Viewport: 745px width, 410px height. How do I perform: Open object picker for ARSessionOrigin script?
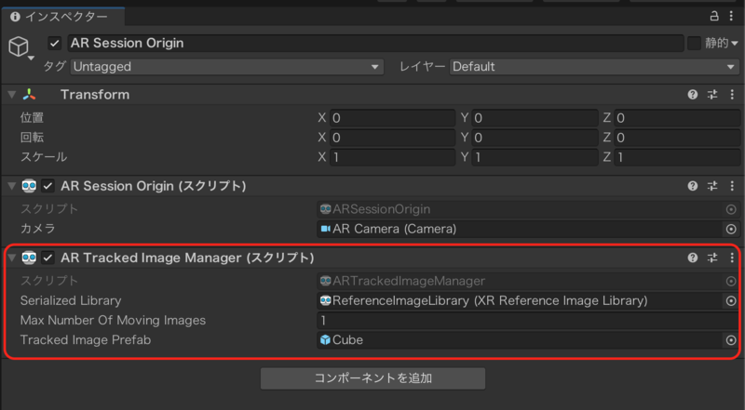pos(731,209)
